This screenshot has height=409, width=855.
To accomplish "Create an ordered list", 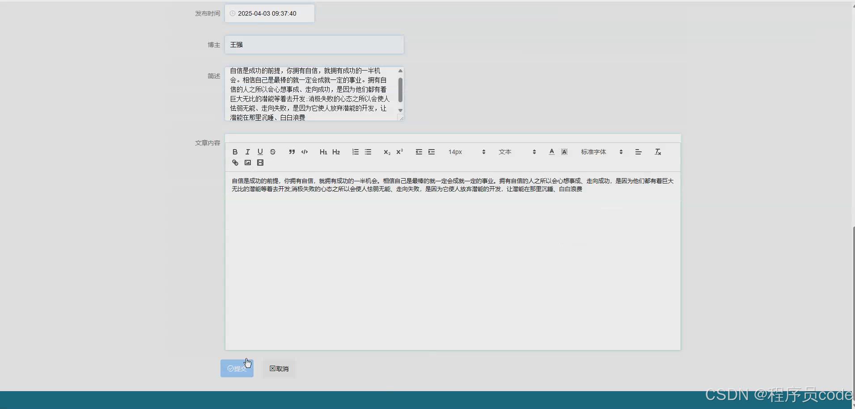I will (x=355, y=152).
